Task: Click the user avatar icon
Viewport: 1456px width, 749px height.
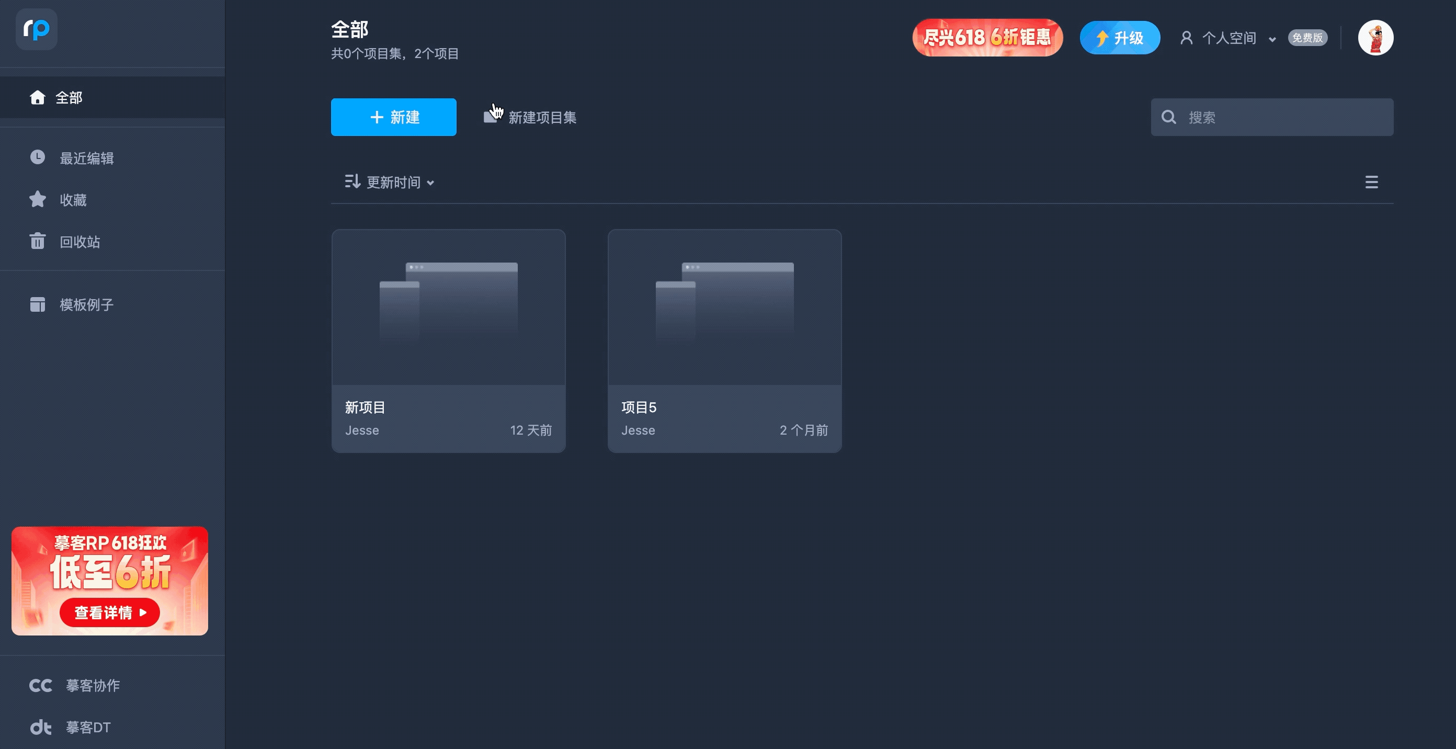Action: [1375, 38]
